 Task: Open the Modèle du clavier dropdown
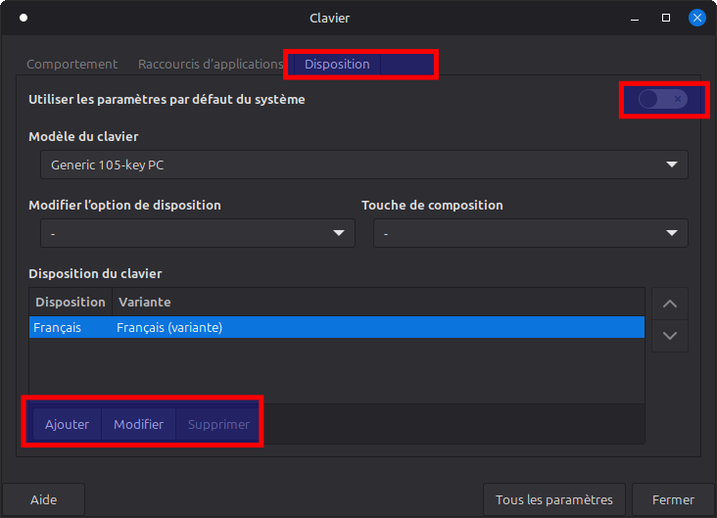[x=364, y=165]
